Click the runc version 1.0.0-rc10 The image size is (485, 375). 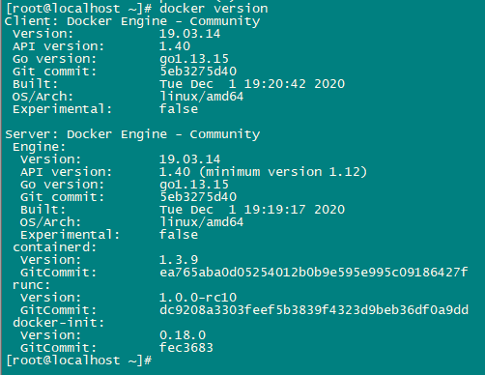198,298
